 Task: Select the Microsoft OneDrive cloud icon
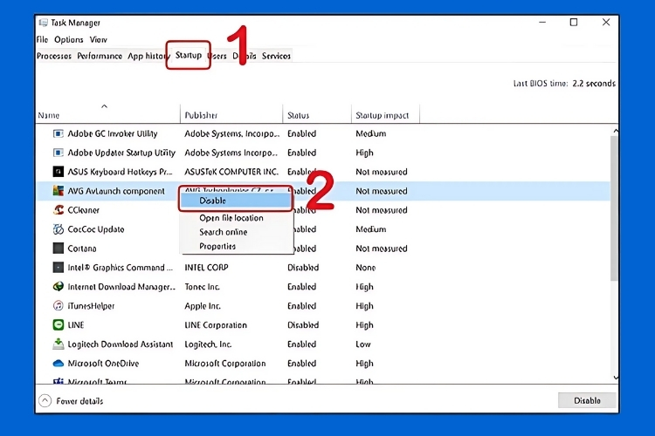pyautogui.click(x=59, y=364)
